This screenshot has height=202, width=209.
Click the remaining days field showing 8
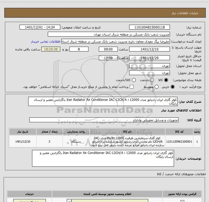(x=79, y=49)
